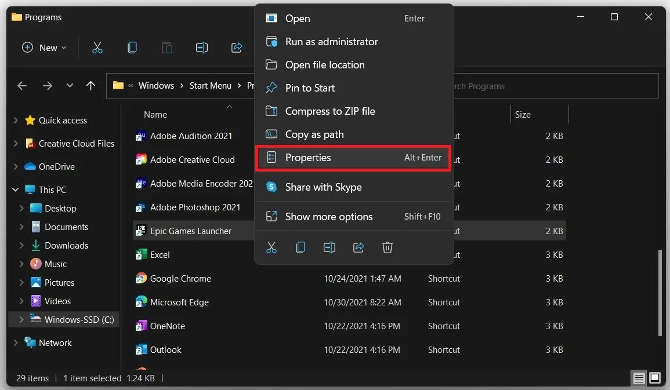Click the back navigation arrow
The height and width of the screenshot is (390, 670).
[21, 85]
